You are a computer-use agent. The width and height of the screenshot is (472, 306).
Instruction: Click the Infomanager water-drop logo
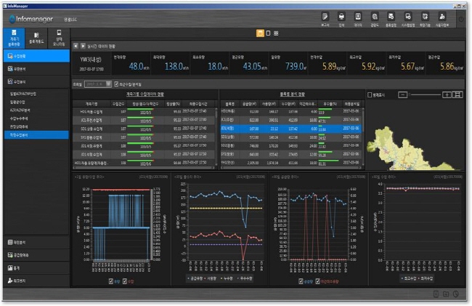tap(12, 20)
